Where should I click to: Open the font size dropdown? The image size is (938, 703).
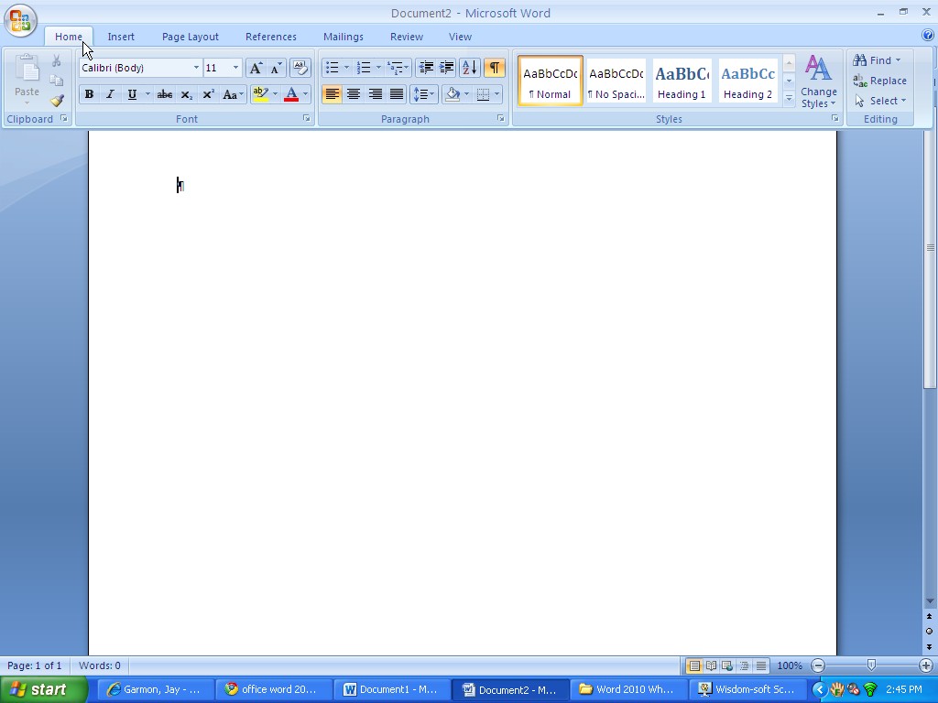coord(235,68)
